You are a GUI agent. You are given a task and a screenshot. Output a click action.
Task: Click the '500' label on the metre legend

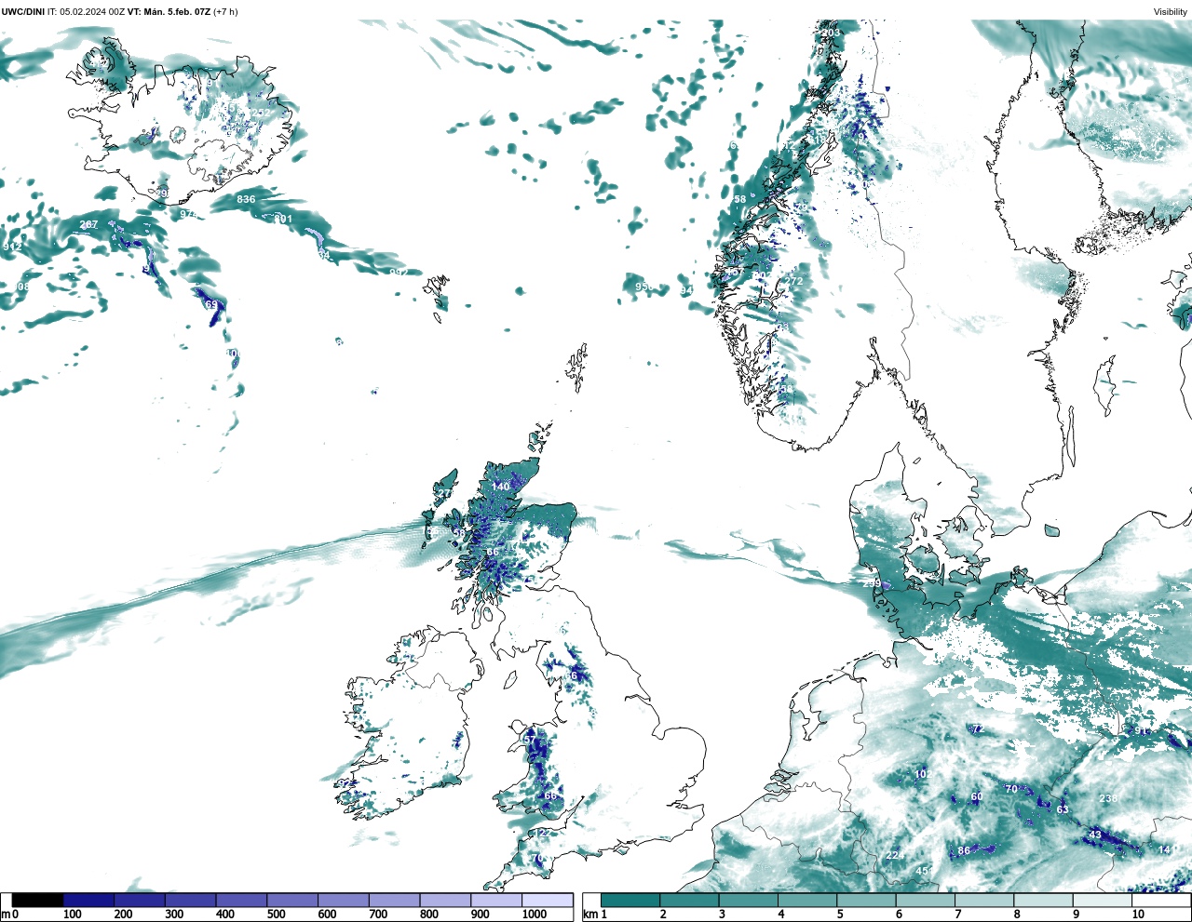click(276, 915)
